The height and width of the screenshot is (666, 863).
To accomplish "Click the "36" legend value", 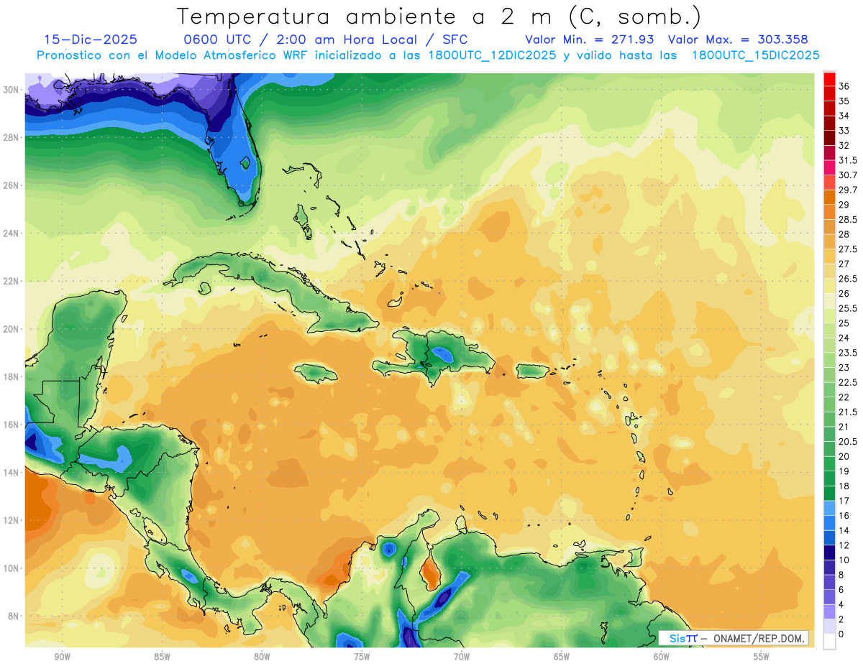I will coord(844,86).
